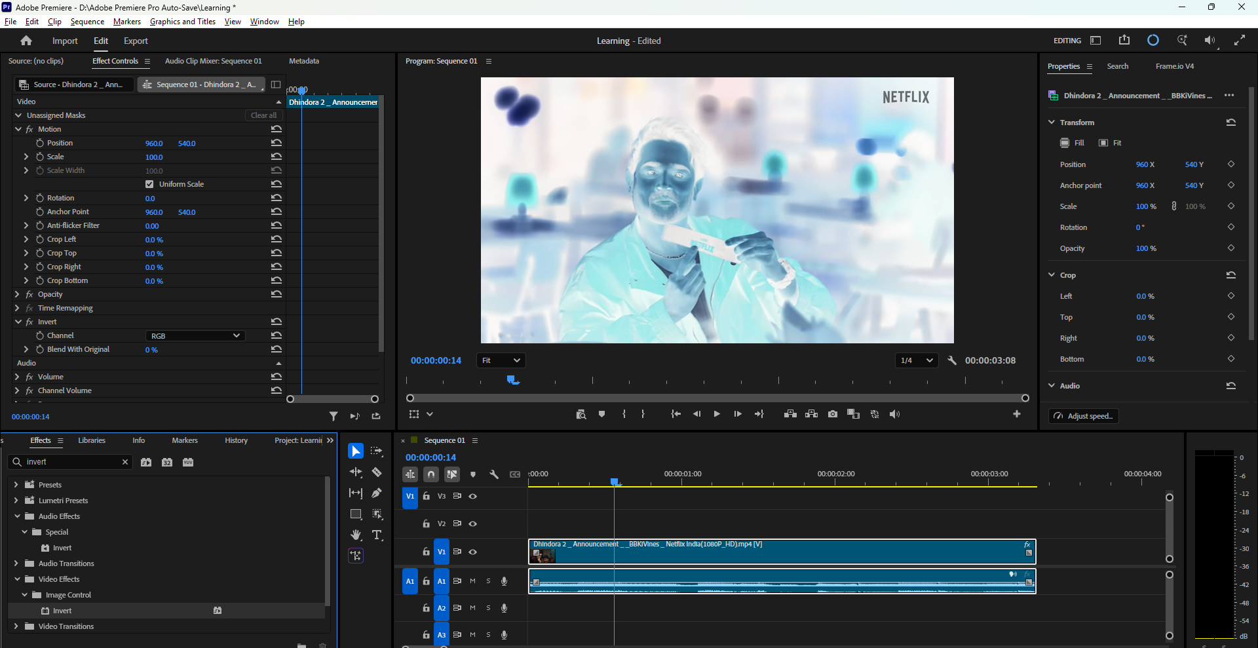Viewport: 1258px width, 648px height.
Task: Click the Quick Export share icon
Action: (x=1124, y=40)
